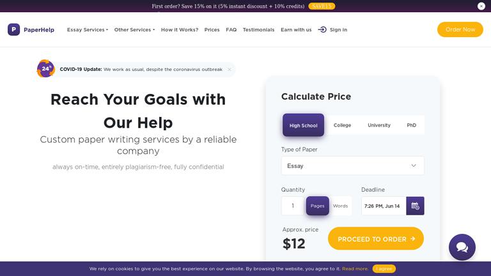
Task: Click the 24/7 badge icon
Action: coord(46,68)
